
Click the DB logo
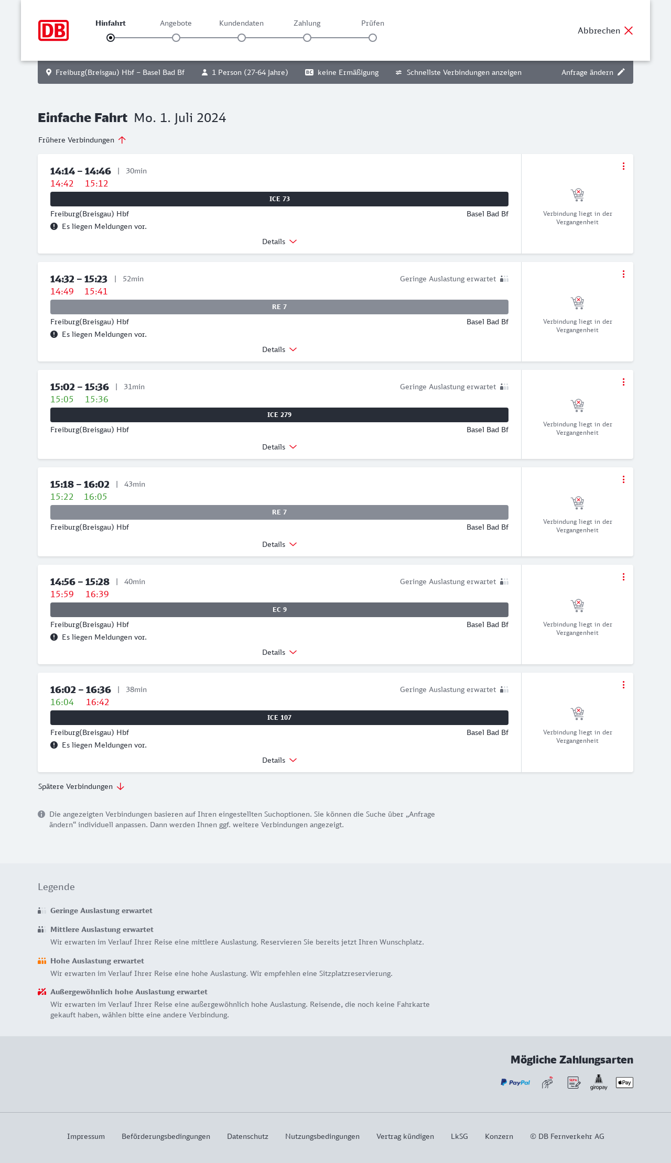tap(53, 30)
